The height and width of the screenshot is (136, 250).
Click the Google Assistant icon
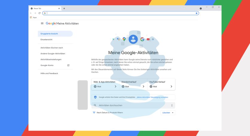[118, 39]
